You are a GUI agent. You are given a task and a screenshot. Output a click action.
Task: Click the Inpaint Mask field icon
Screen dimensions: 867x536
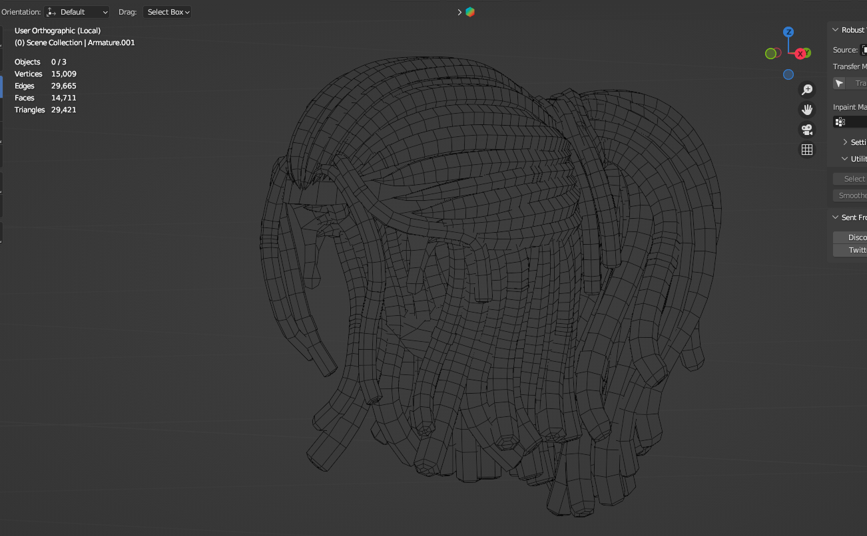[840, 122]
